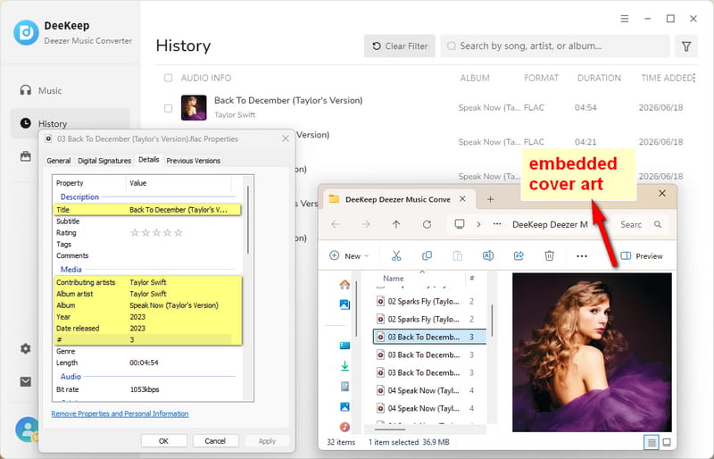Viewport: 714px width, 459px height.
Task: Click Home icon in Explorer navigation pane
Action: tap(345, 285)
